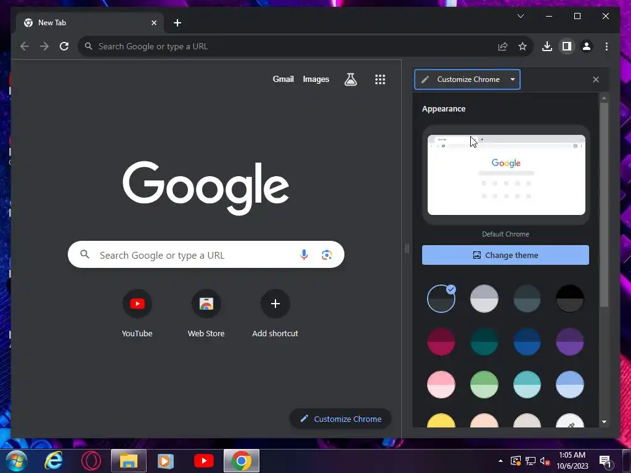Viewport: 631px width, 473px height.
Task: Open the Gmail link
Action: (283, 79)
